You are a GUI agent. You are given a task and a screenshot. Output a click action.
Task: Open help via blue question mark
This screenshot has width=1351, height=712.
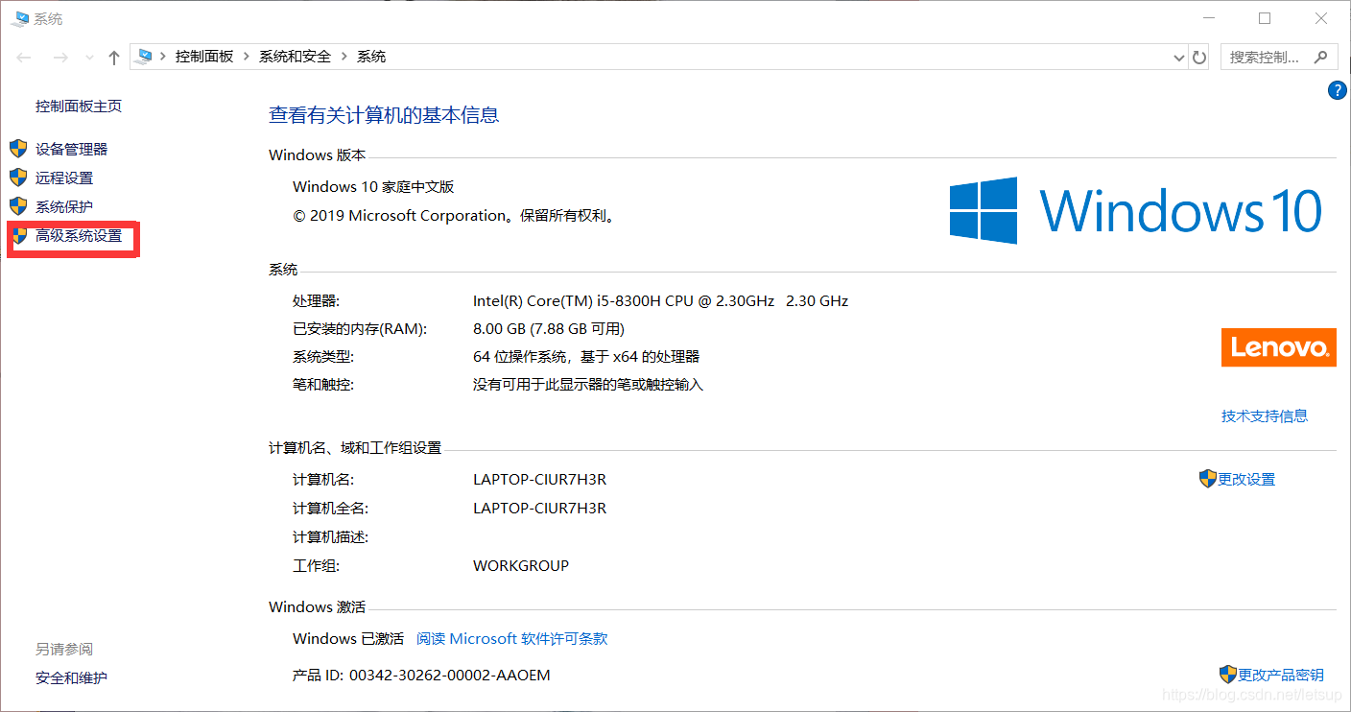coord(1337,90)
